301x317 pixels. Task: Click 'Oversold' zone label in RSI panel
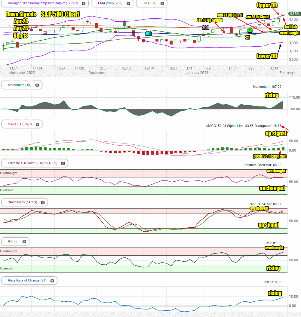click(x=7, y=269)
